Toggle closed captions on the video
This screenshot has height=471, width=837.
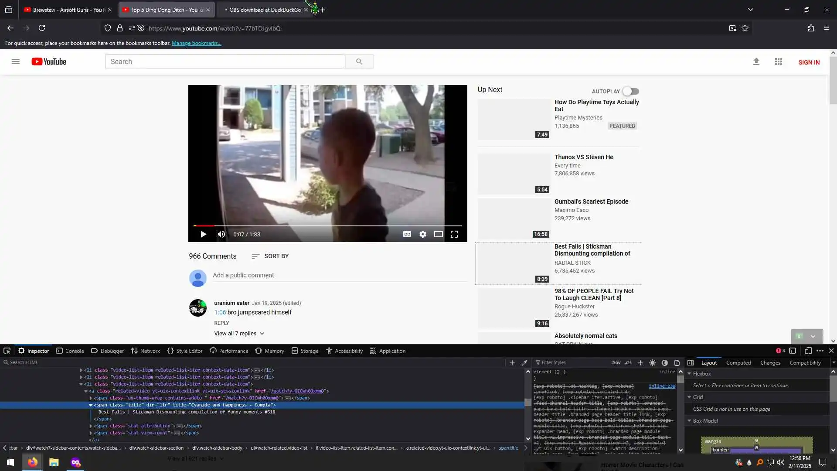[x=407, y=235]
